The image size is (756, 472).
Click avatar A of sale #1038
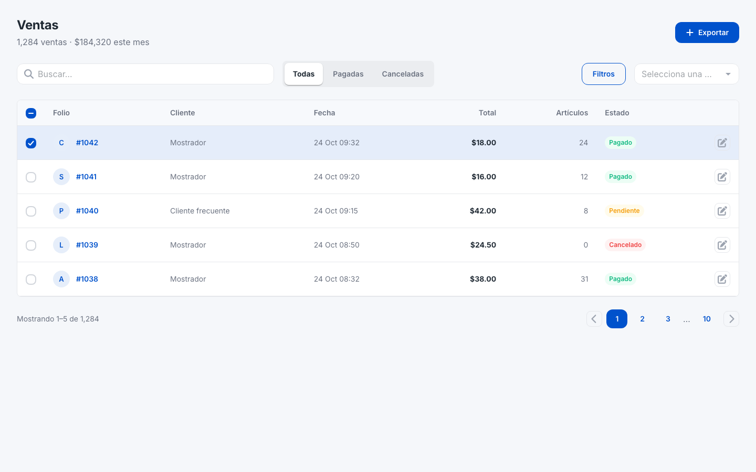(61, 279)
